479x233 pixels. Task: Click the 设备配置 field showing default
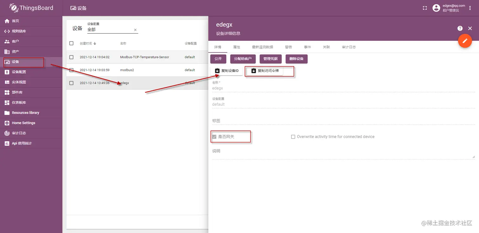click(343, 104)
